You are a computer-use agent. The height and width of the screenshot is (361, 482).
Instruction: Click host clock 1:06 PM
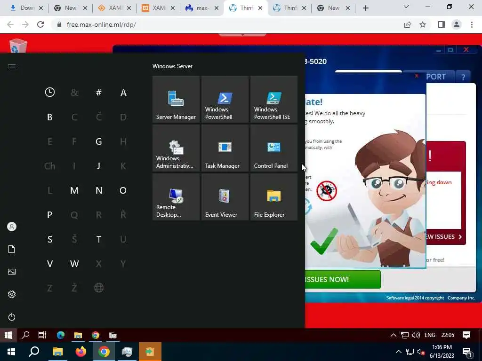pos(442,347)
